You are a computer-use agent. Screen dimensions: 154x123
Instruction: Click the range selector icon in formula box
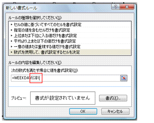pyautogui.click(x=124, y=78)
